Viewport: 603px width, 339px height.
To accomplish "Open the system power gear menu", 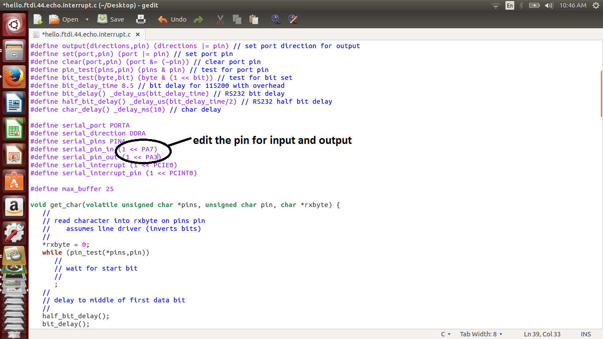I will pos(596,5).
